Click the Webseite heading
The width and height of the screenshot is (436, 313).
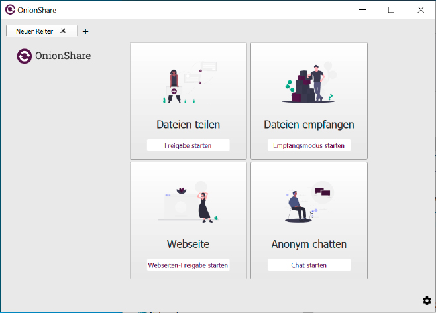point(188,244)
